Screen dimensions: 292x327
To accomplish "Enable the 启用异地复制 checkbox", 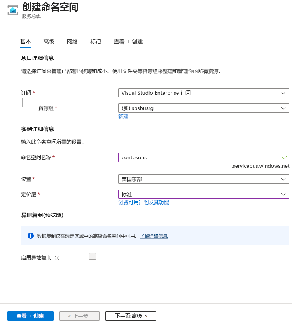I will (x=93, y=256).
